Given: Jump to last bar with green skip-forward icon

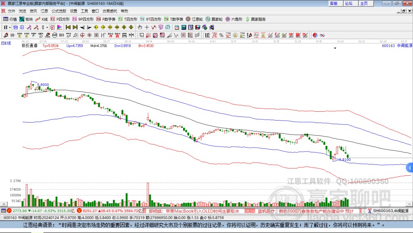Looking at the screenshot, I should [x=75, y=27].
